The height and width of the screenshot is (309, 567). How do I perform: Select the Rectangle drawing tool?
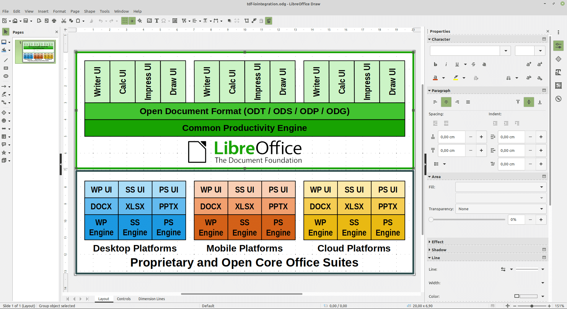point(6,68)
